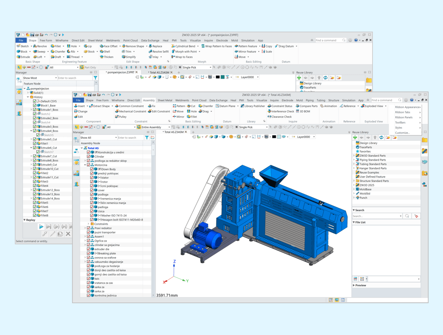This screenshot has height=335, width=443.
Task: Click the Revolve tool icon
Action: (x=35, y=46)
